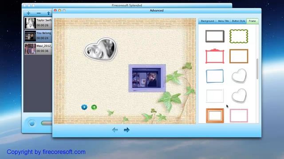The width and height of the screenshot is (284, 159).
Task: Pick the red ornate frame
Action: point(215,56)
